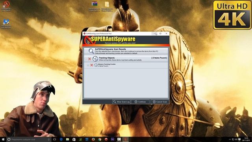Close the SUPERAntiSpyware window
Viewport: 252px width, 142px height.
click(166, 34)
